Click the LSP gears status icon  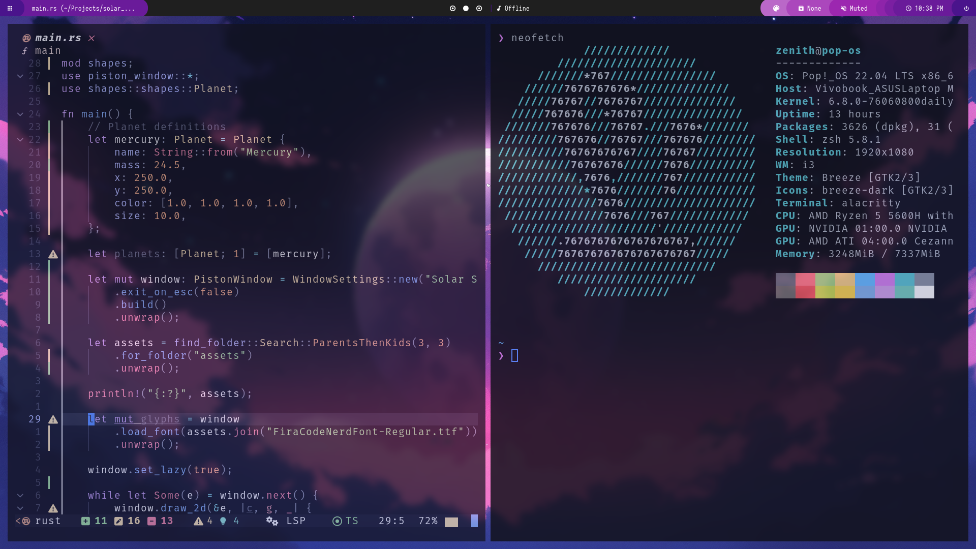272,521
